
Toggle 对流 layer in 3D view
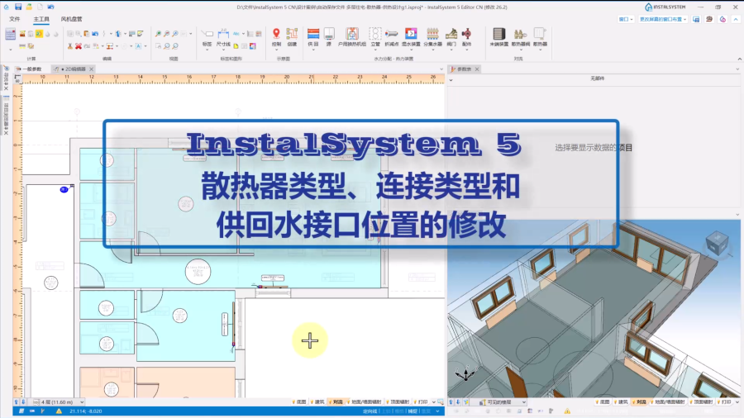click(x=640, y=401)
